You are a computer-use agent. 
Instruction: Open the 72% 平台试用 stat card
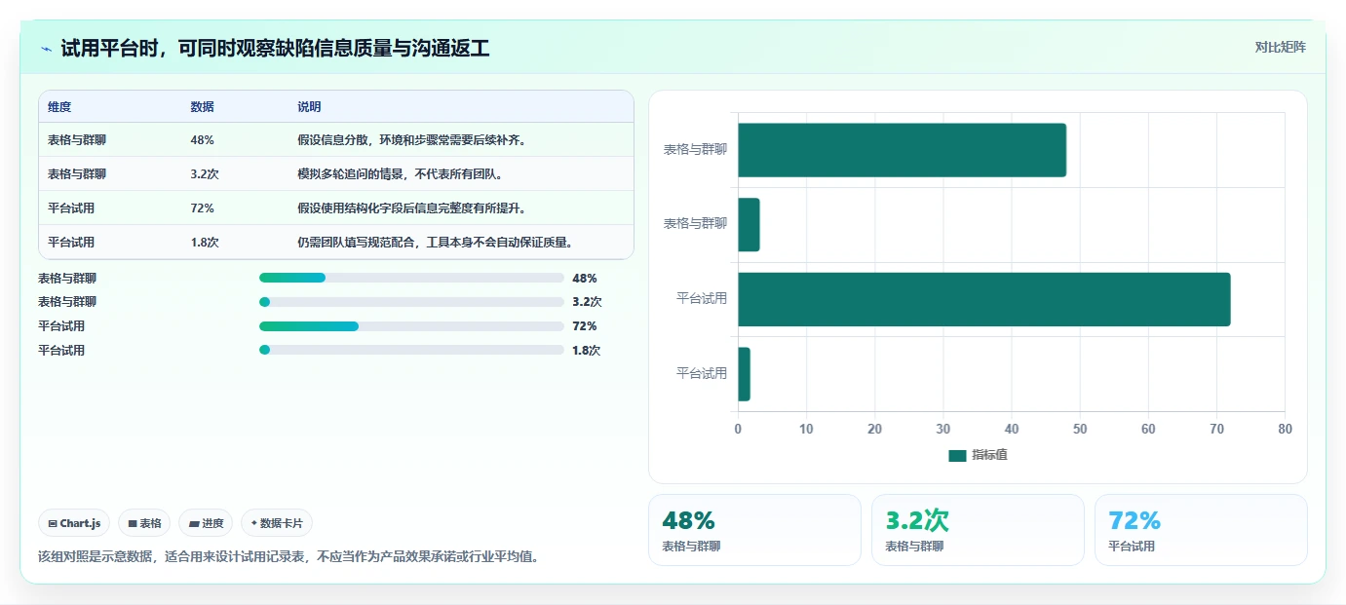click(x=1201, y=530)
